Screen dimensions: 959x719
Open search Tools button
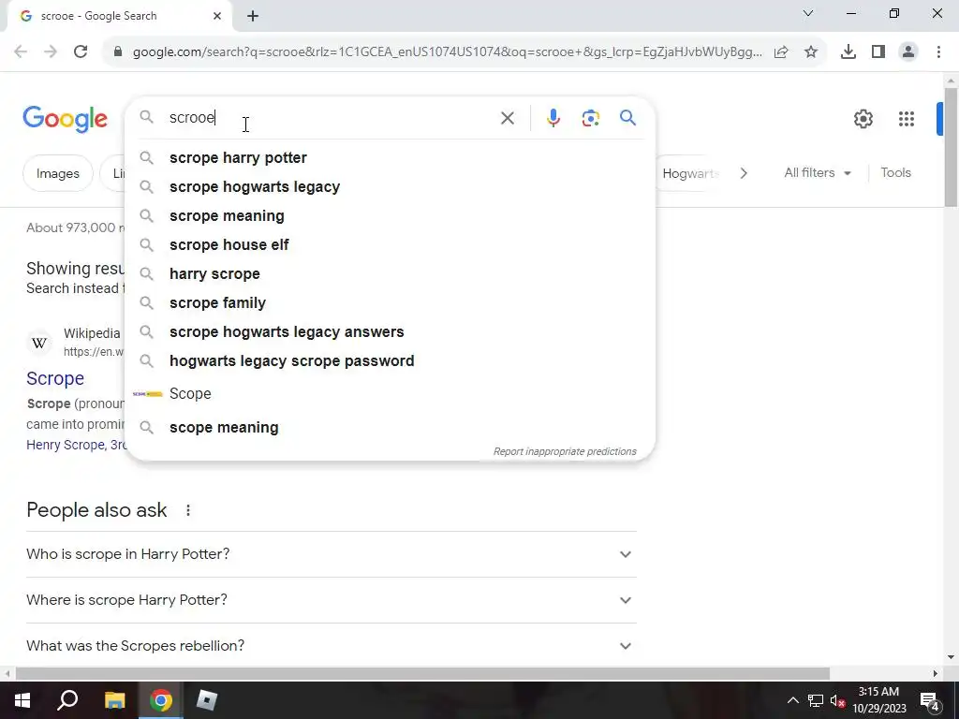tap(895, 173)
